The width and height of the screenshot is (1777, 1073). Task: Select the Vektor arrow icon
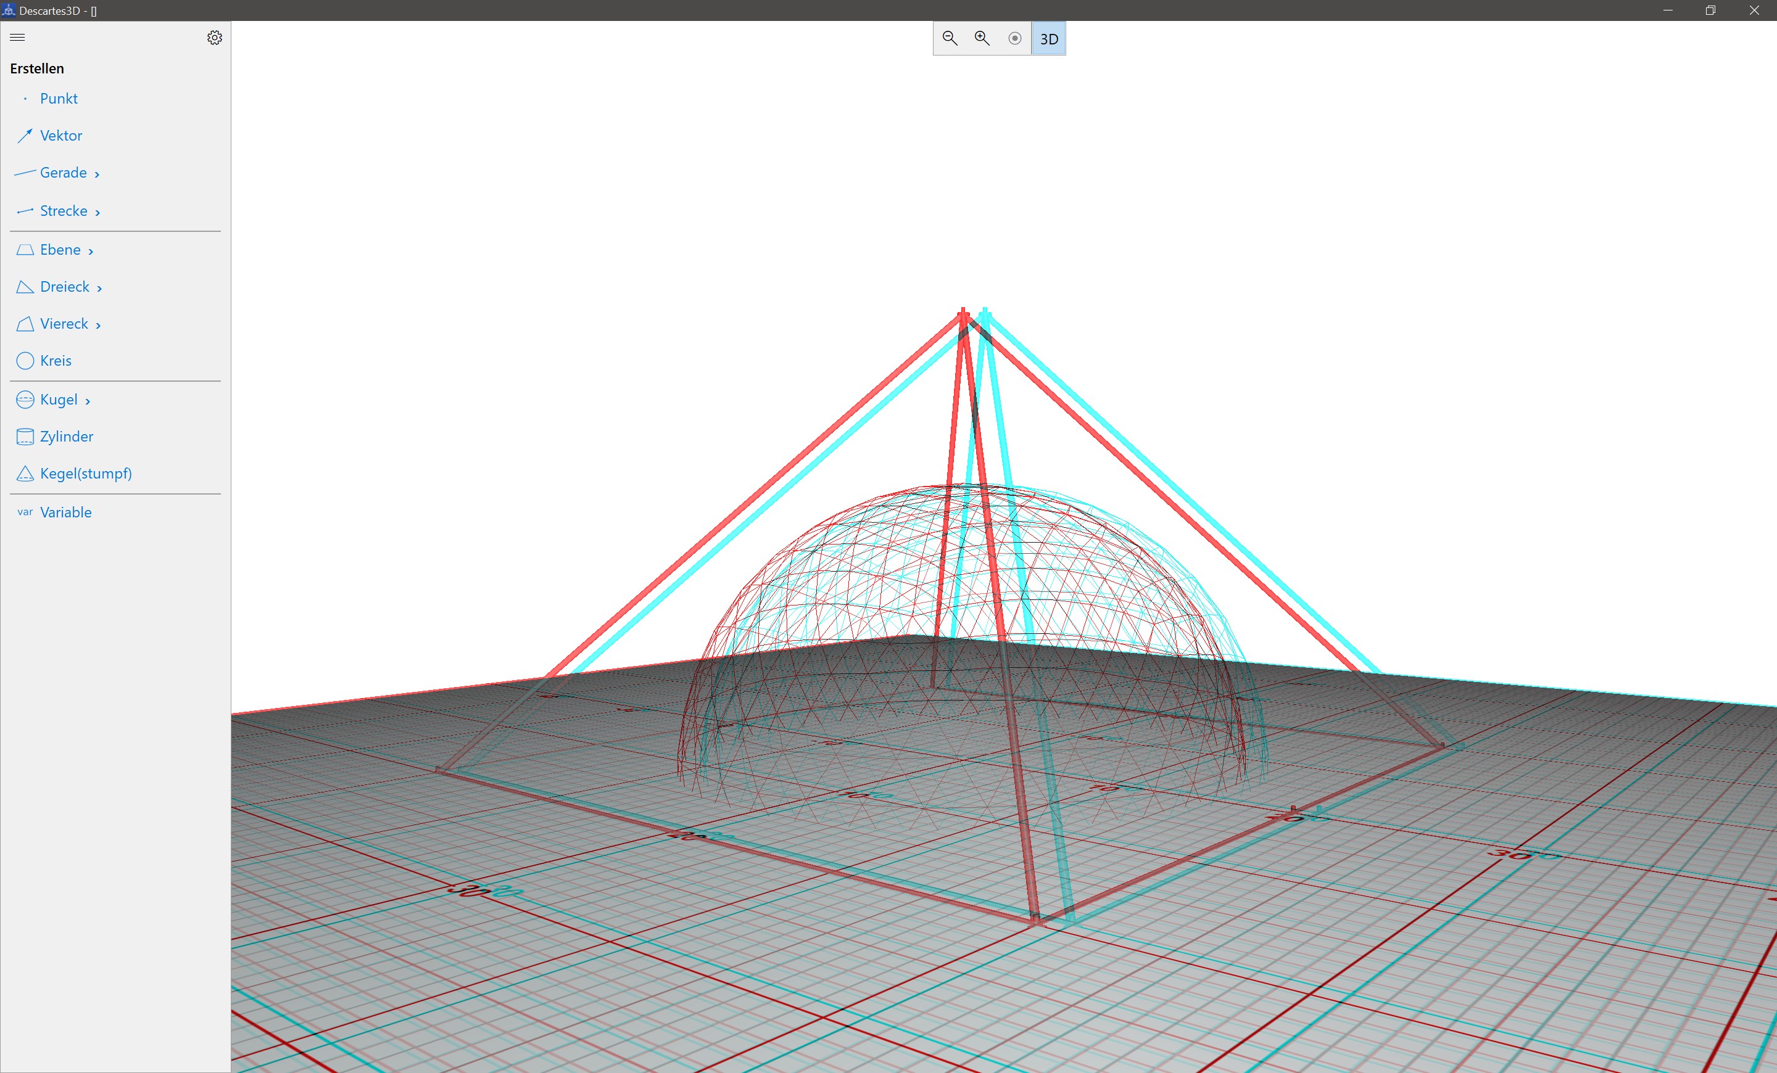(25, 136)
